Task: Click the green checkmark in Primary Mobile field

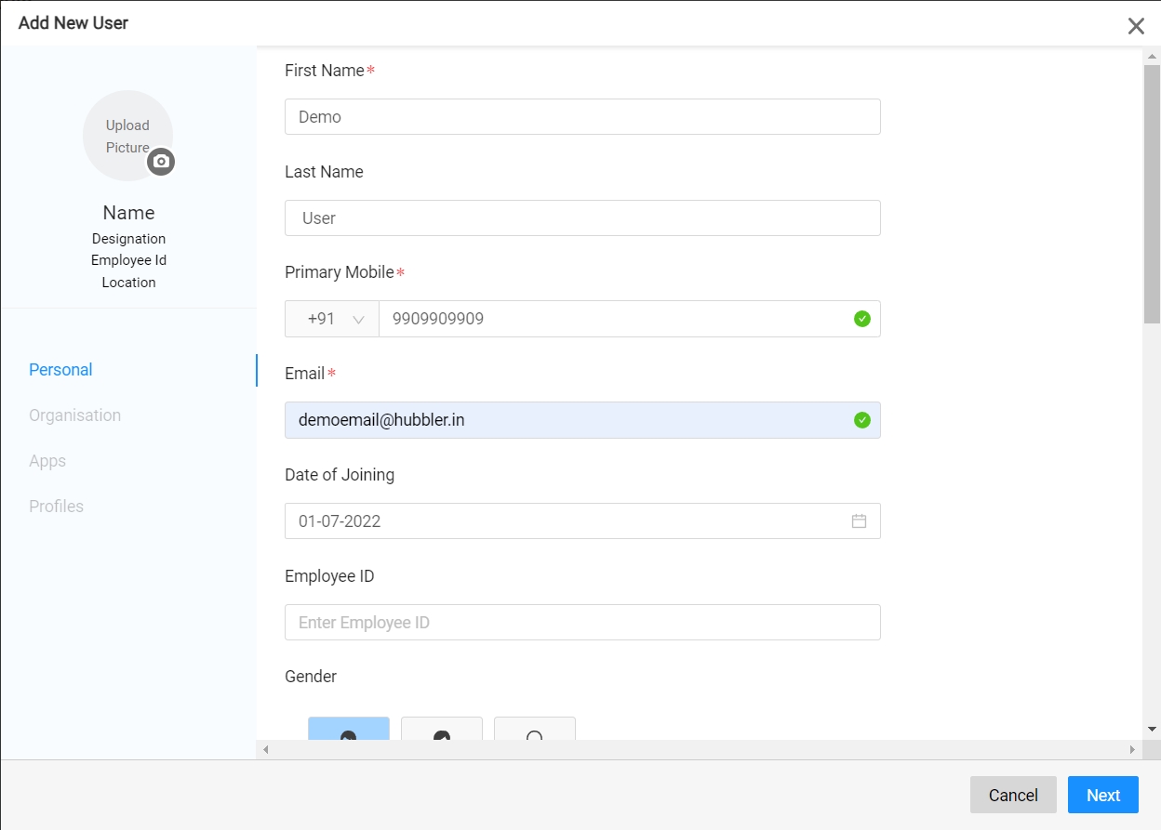Action: point(862,319)
